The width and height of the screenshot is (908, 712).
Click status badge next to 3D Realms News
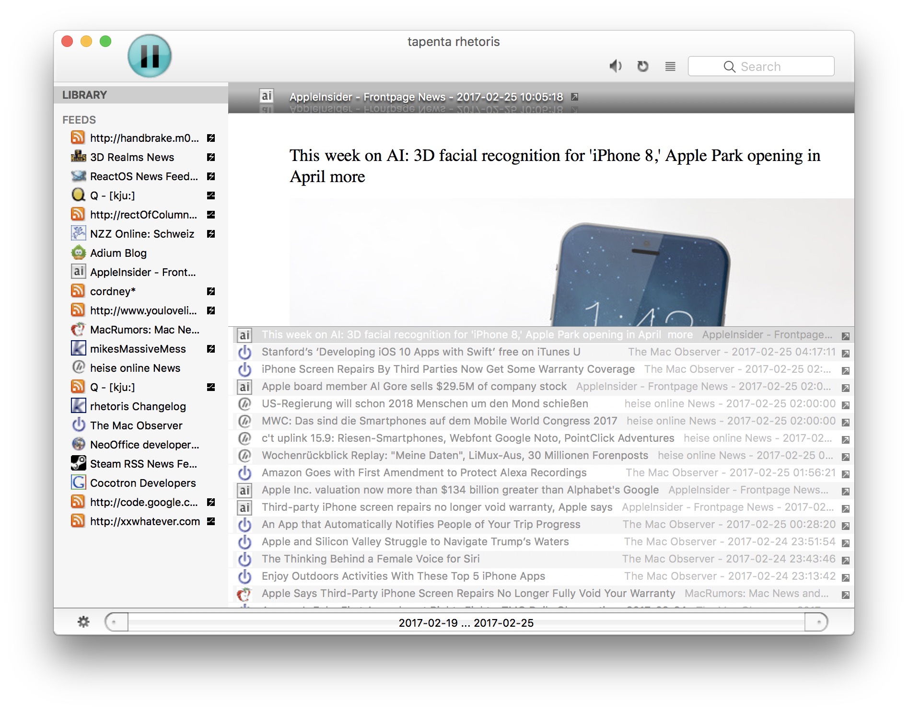(x=211, y=157)
